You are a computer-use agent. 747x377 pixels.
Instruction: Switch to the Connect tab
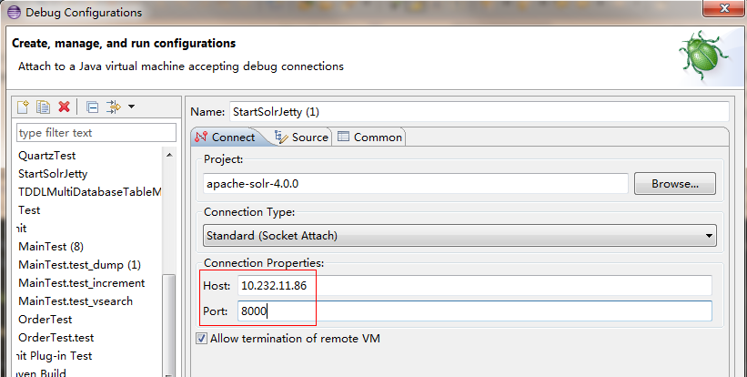click(227, 138)
